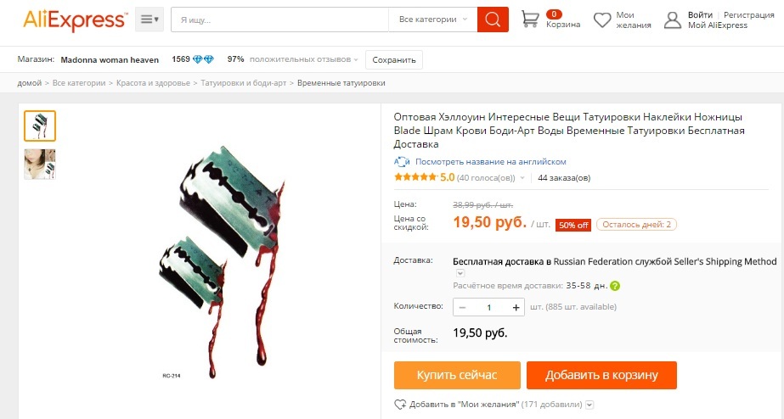Click the orange search magnifier button
This screenshot has height=419, width=784.
point(493,20)
